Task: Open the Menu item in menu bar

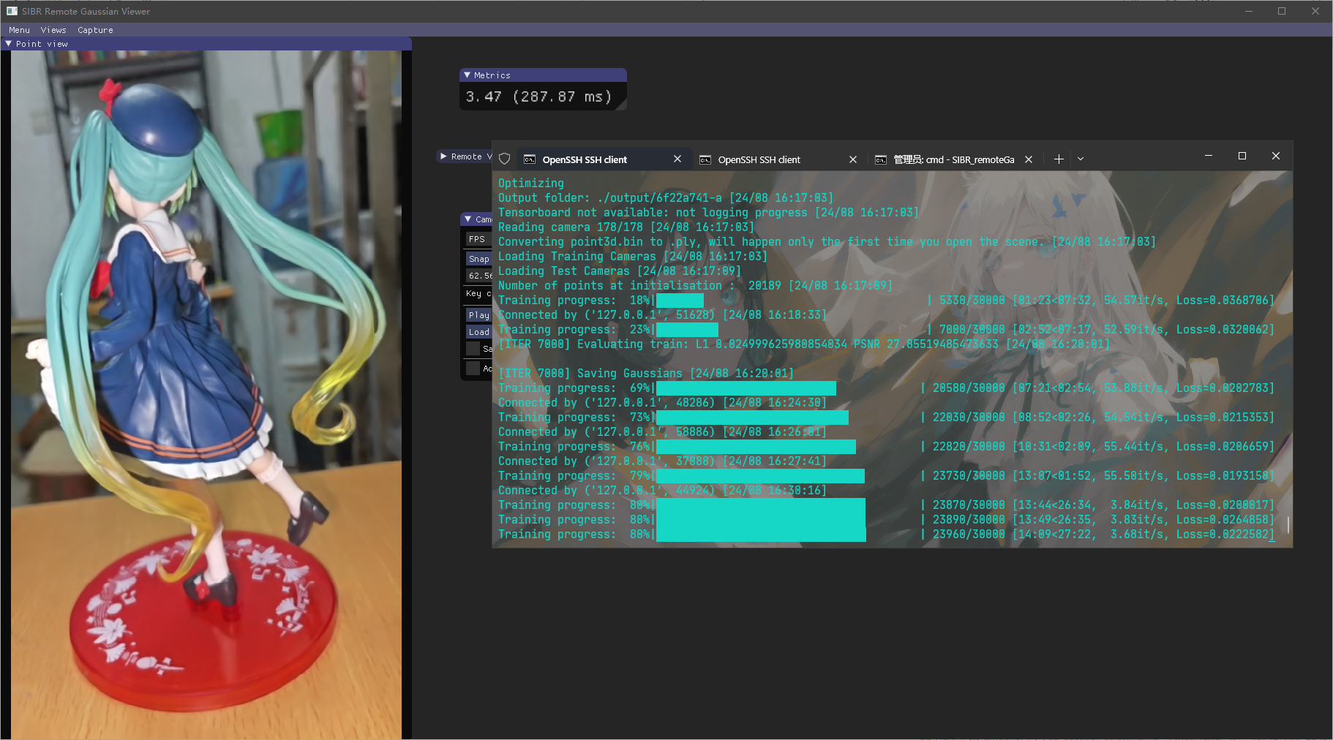Action: click(x=19, y=30)
